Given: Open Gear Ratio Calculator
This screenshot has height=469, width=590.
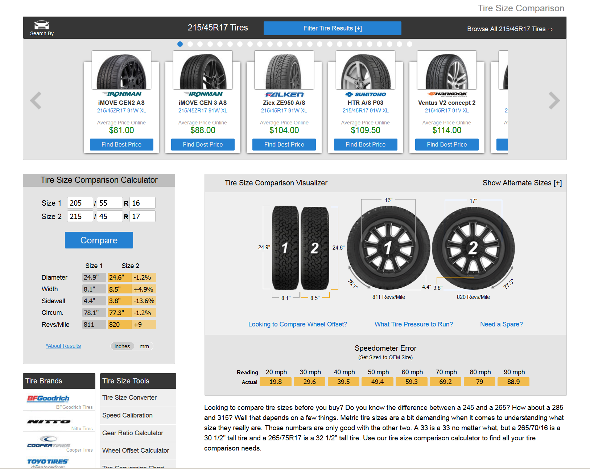Looking at the screenshot, I should [x=133, y=433].
